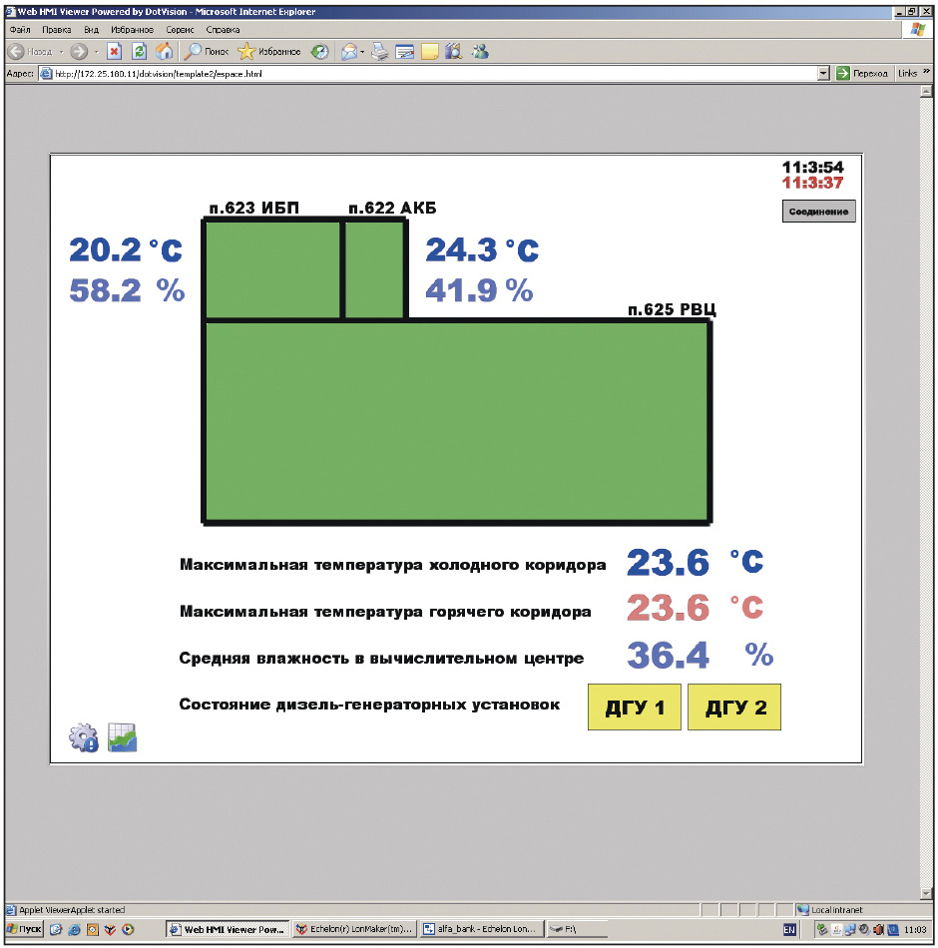Click the Mail envelope toolbar icon
Screen dimensions: 938x948
point(348,51)
